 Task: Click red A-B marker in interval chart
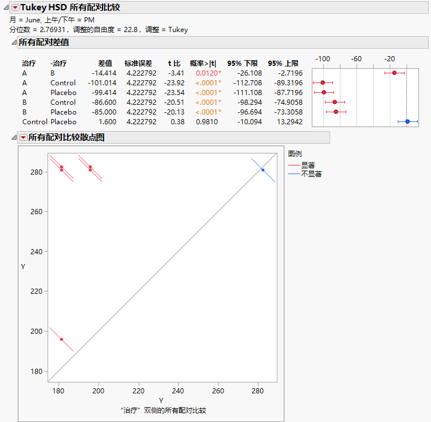(394, 73)
